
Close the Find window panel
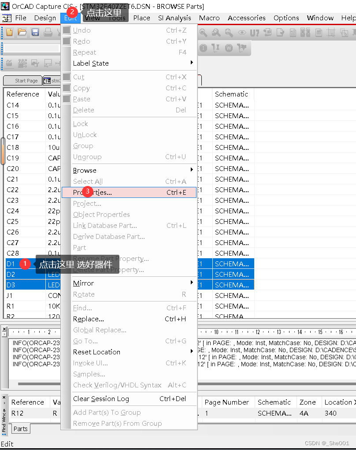4,397
